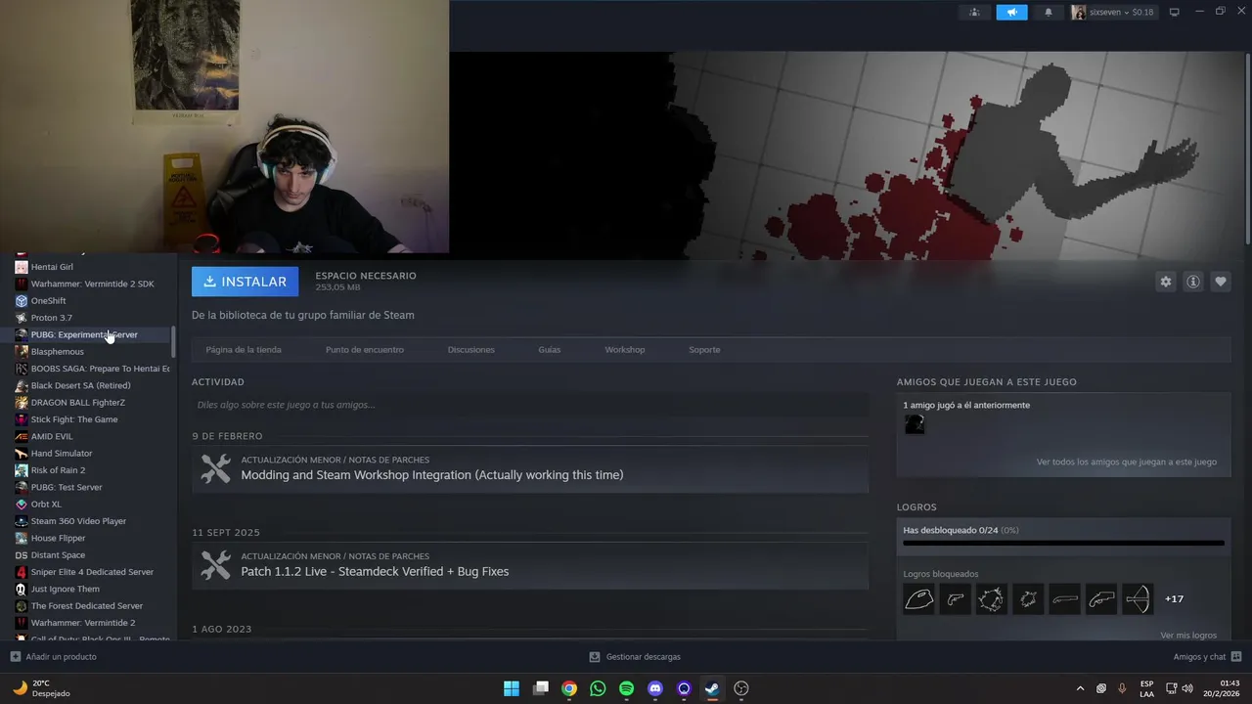1252x704 pixels.
Task: Open Modding and Steam Workshop Integration update
Action: 432,475
